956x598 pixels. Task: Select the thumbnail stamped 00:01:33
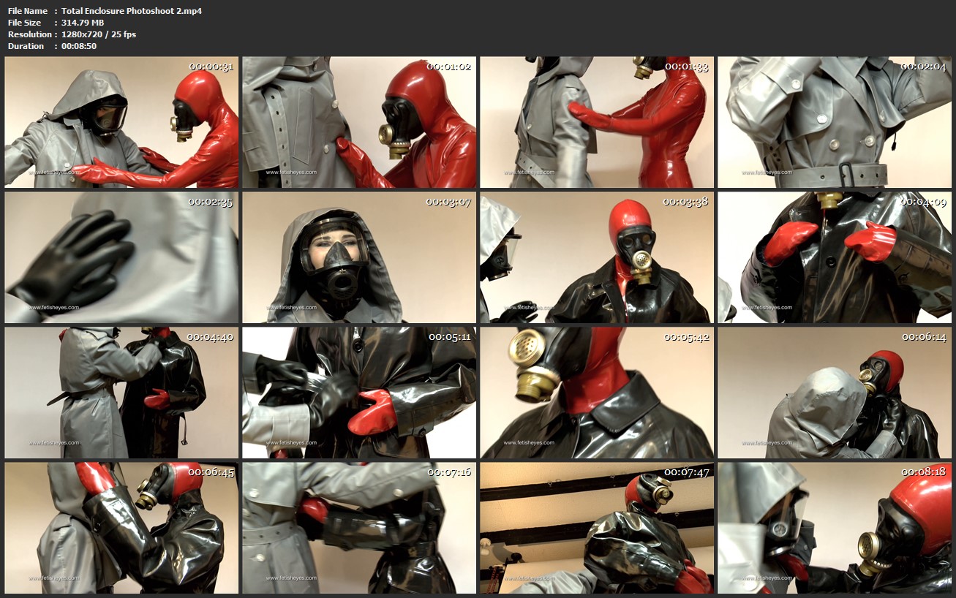[597, 123]
